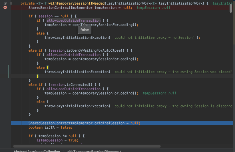The image size is (235, 152).
Task: Click the vertical scrollbar thumb at right
Action: click(x=231, y=8)
